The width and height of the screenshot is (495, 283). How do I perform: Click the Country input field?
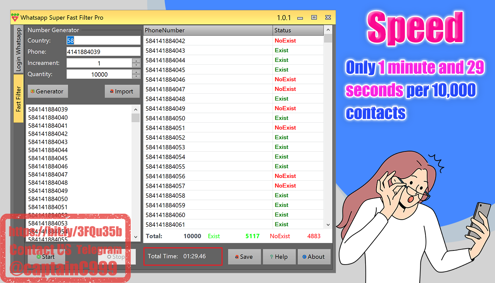pyautogui.click(x=104, y=40)
